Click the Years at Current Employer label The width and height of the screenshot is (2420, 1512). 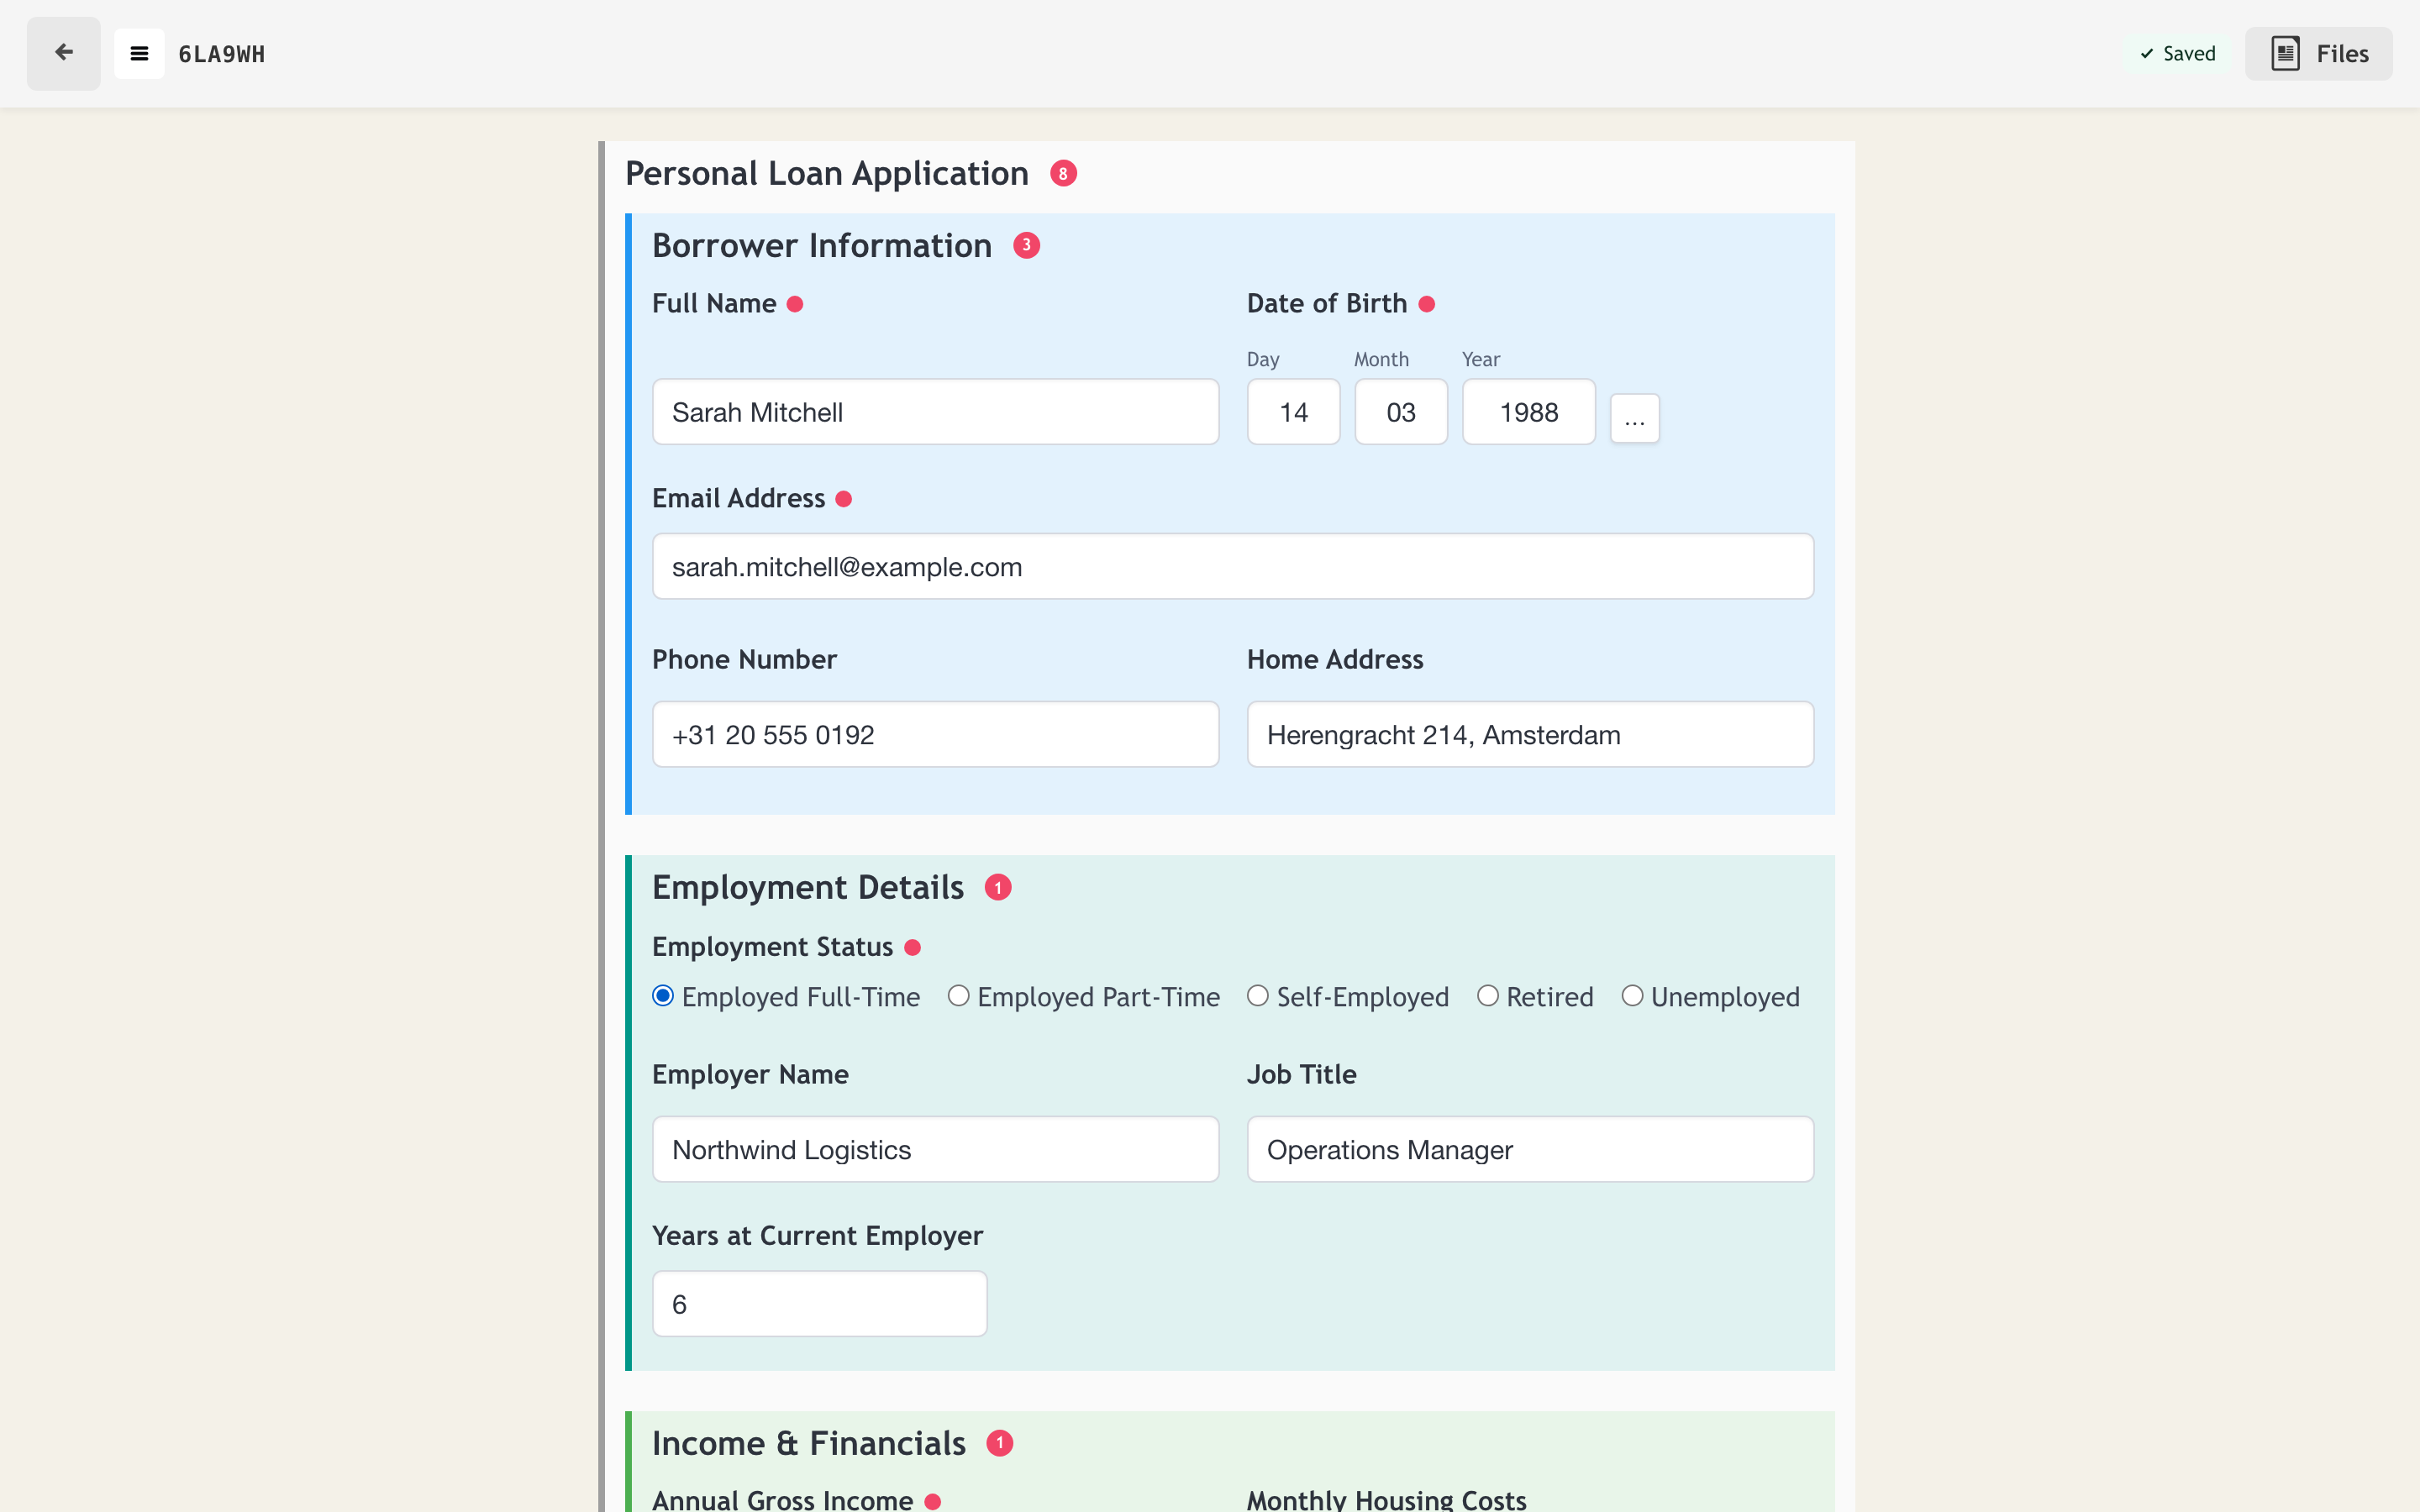(818, 1236)
